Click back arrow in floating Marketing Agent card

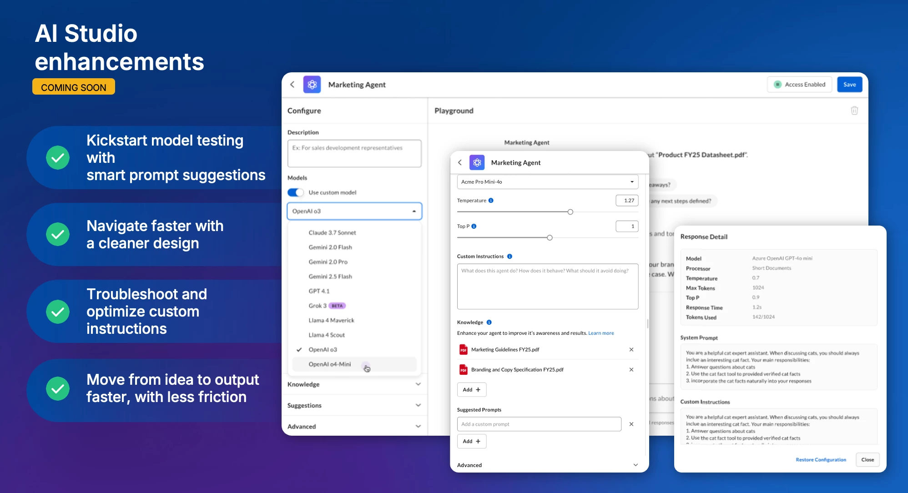(460, 162)
